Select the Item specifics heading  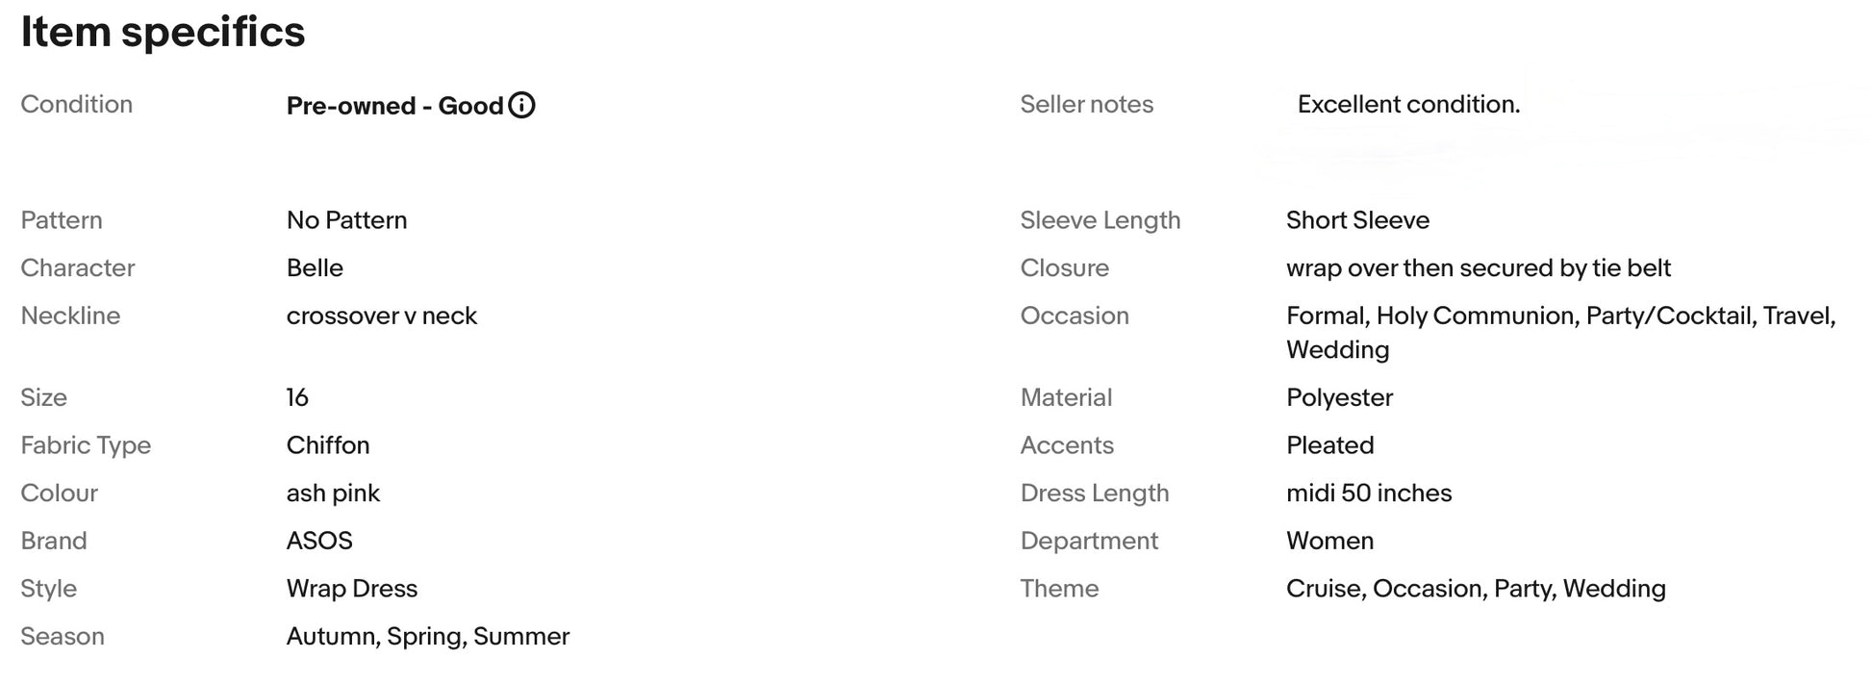coord(163,32)
